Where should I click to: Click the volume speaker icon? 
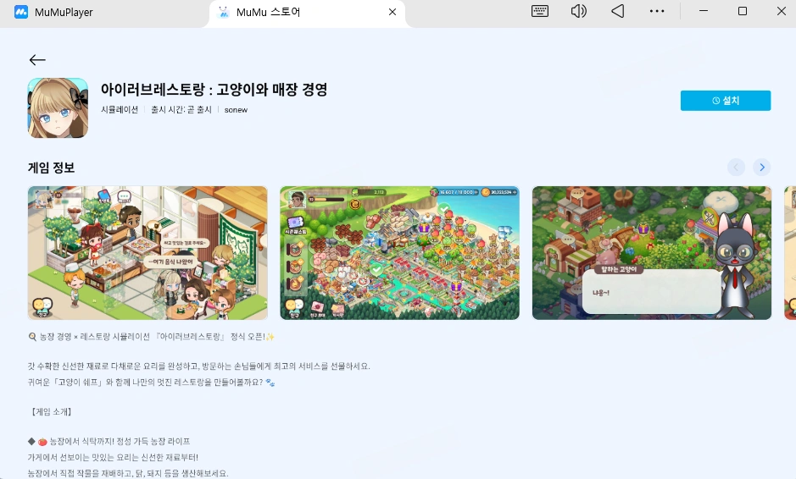pyautogui.click(x=578, y=11)
